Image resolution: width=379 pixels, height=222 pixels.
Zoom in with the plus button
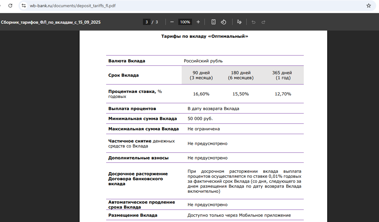coord(198,22)
